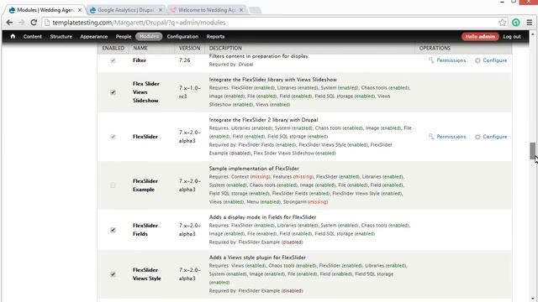This screenshot has width=538, height=302.
Task: Open the Configuration admin menu
Action: 182,37
